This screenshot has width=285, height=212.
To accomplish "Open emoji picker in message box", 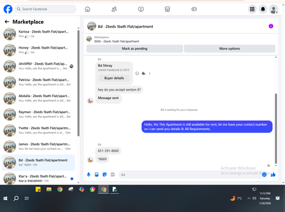I will point(264,174).
